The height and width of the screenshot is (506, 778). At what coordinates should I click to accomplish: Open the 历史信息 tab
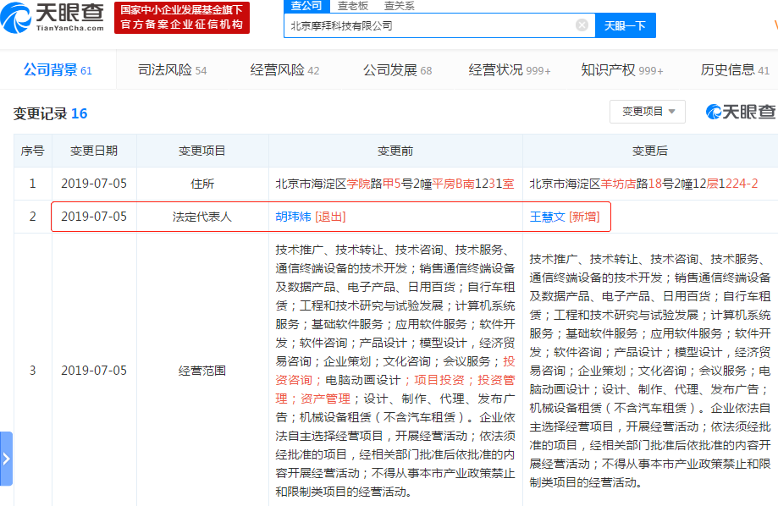pos(727,70)
